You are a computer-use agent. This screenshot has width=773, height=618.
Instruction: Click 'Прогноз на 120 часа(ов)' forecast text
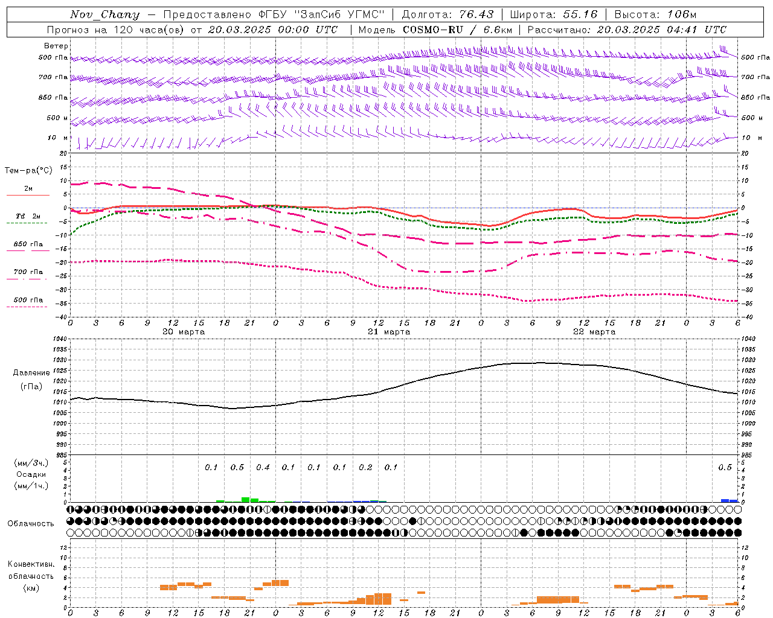click(116, 30)
